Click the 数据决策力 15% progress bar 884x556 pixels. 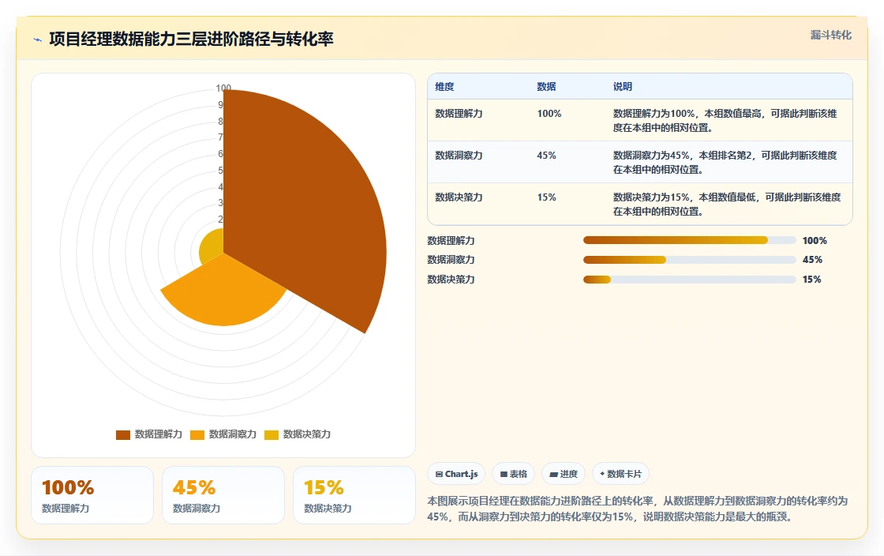tap(690, 279)
